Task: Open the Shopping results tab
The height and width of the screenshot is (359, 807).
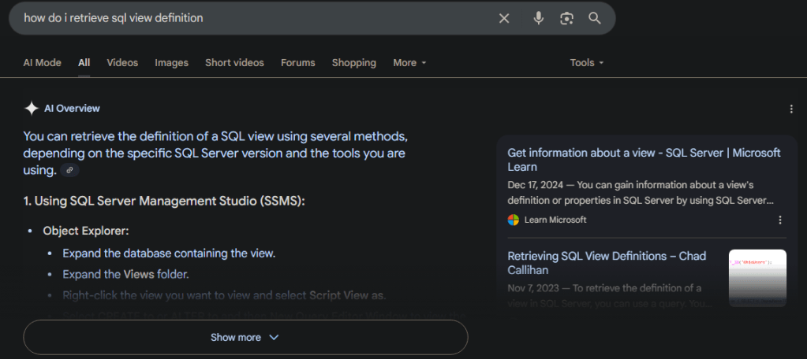Action: [353, 63]
